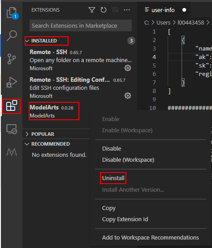This screenshot has width=212, height=248.
Task: Focus the Search Extensions in Marketplace field
Action: pyautogui.click(x=81, y=25)
